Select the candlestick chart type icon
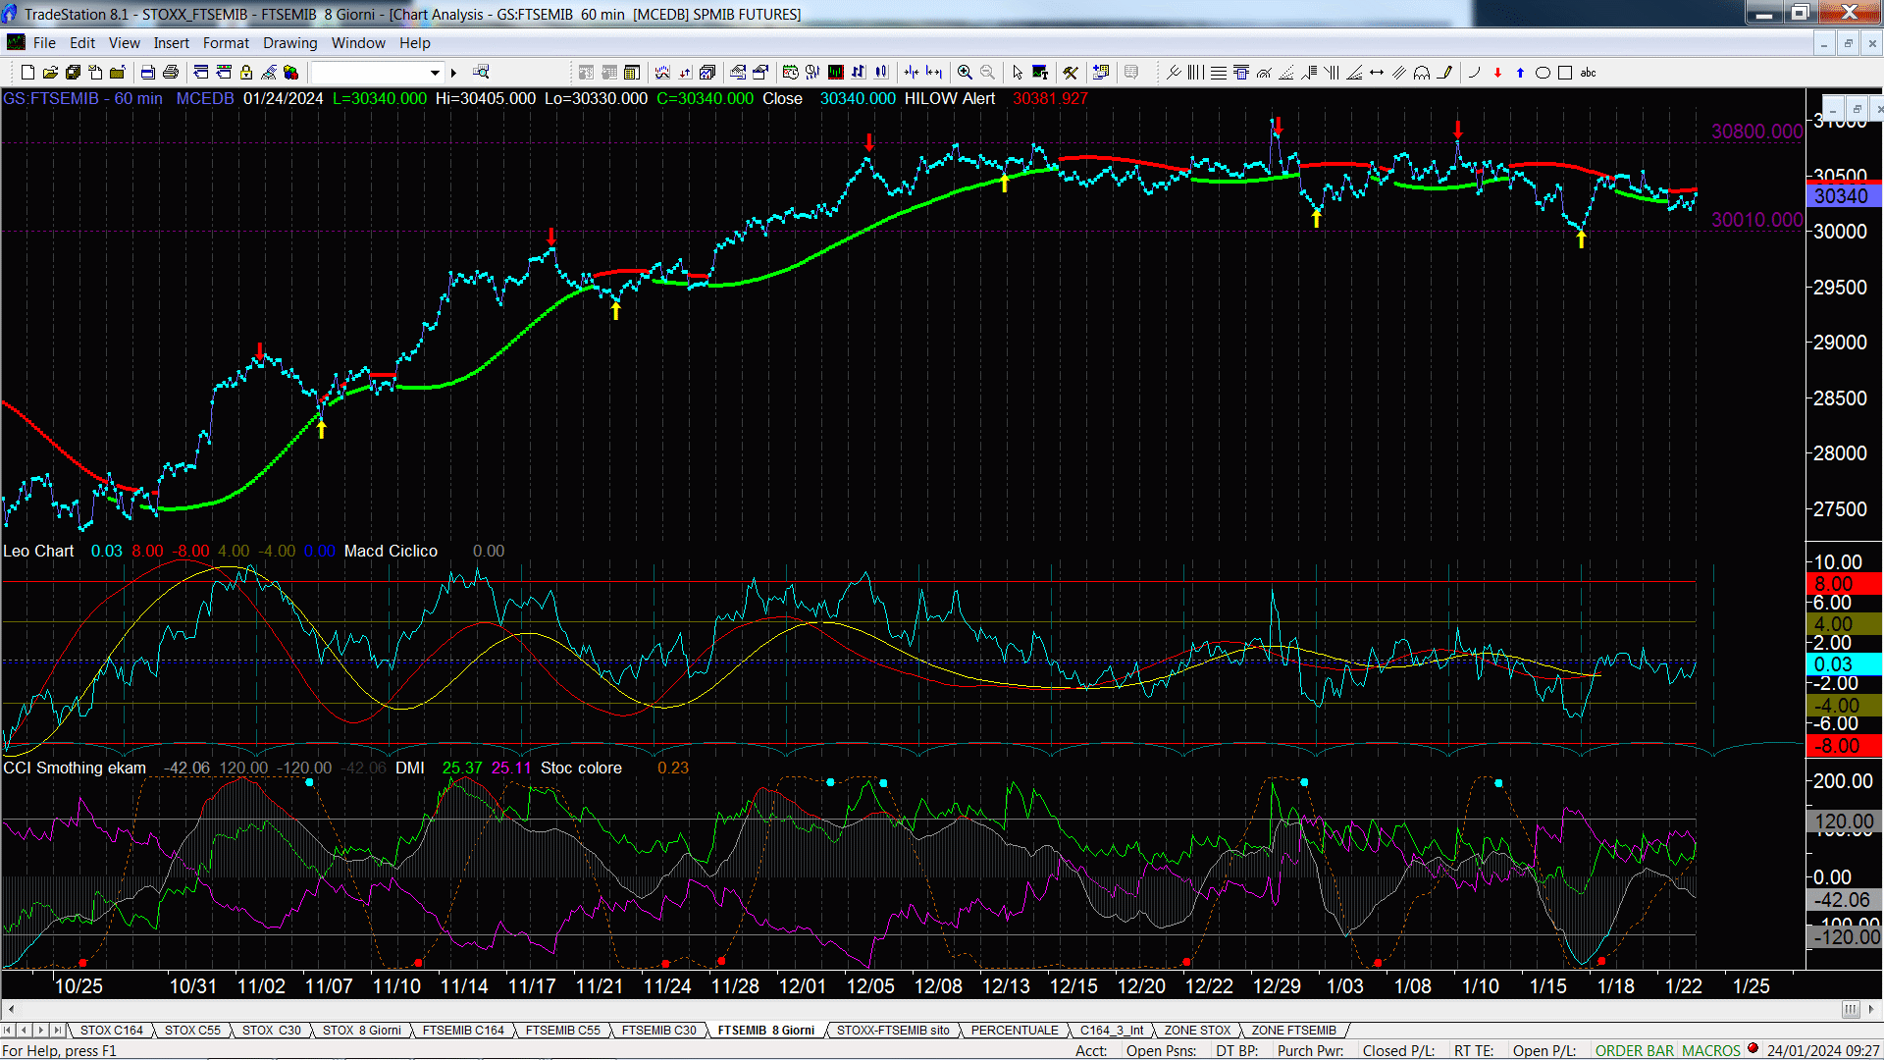 click(881, 72)
